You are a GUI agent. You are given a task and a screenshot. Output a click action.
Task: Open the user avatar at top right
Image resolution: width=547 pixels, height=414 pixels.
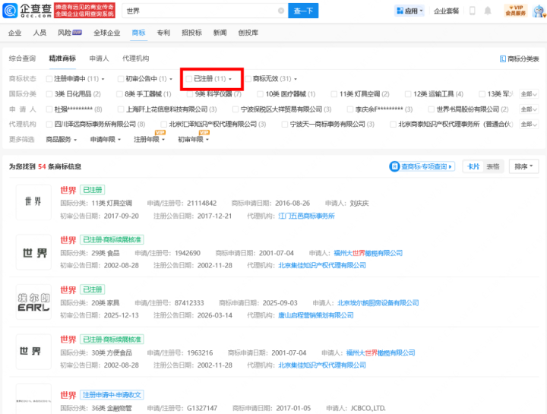pyautogui.click(x=539, y=11)
